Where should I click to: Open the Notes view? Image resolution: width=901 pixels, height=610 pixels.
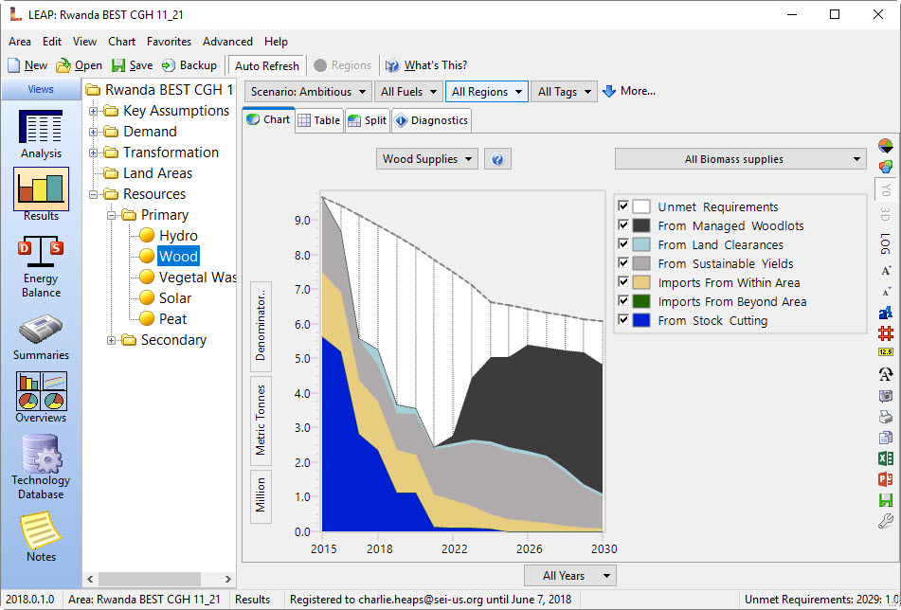41,537
